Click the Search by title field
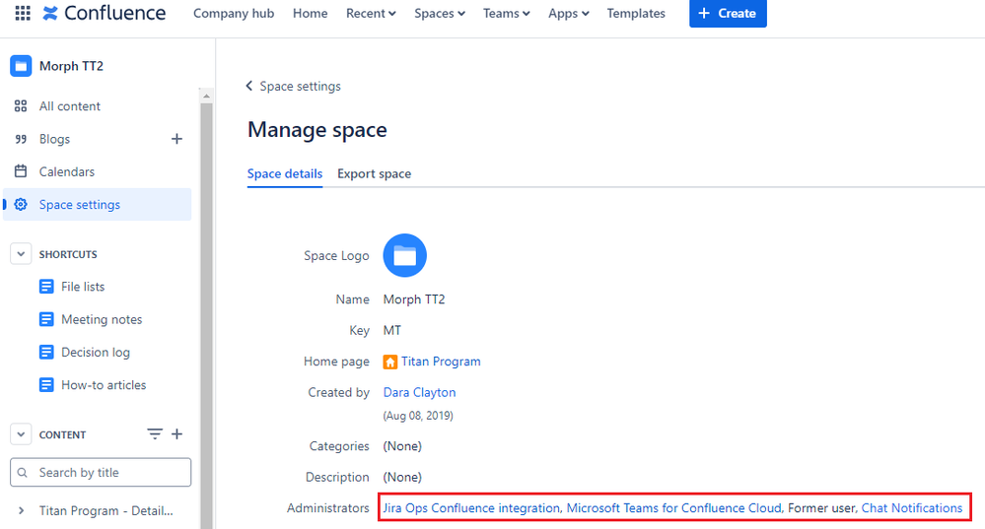This screenshot has height=529, width=985. coord(101,473)
